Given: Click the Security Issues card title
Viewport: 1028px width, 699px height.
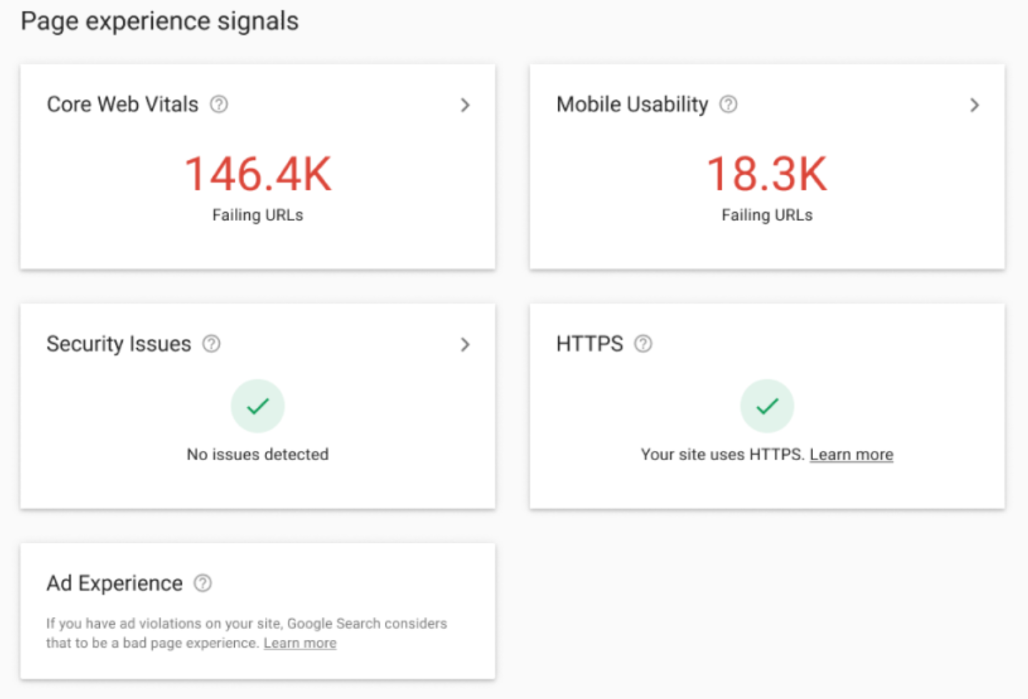Looking at the screenshot, I should (119, 345).
